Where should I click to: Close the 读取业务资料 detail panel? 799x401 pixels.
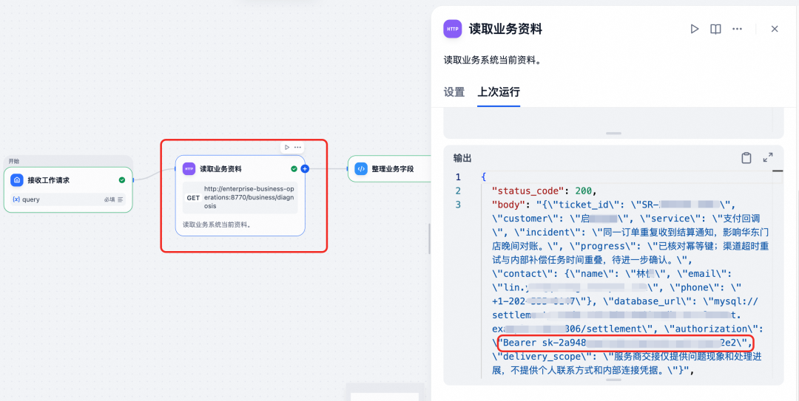coord(775,29)
